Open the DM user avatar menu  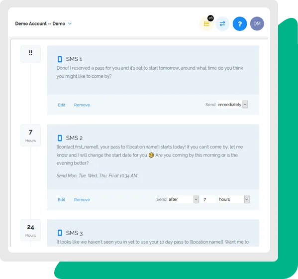(257, 24)
